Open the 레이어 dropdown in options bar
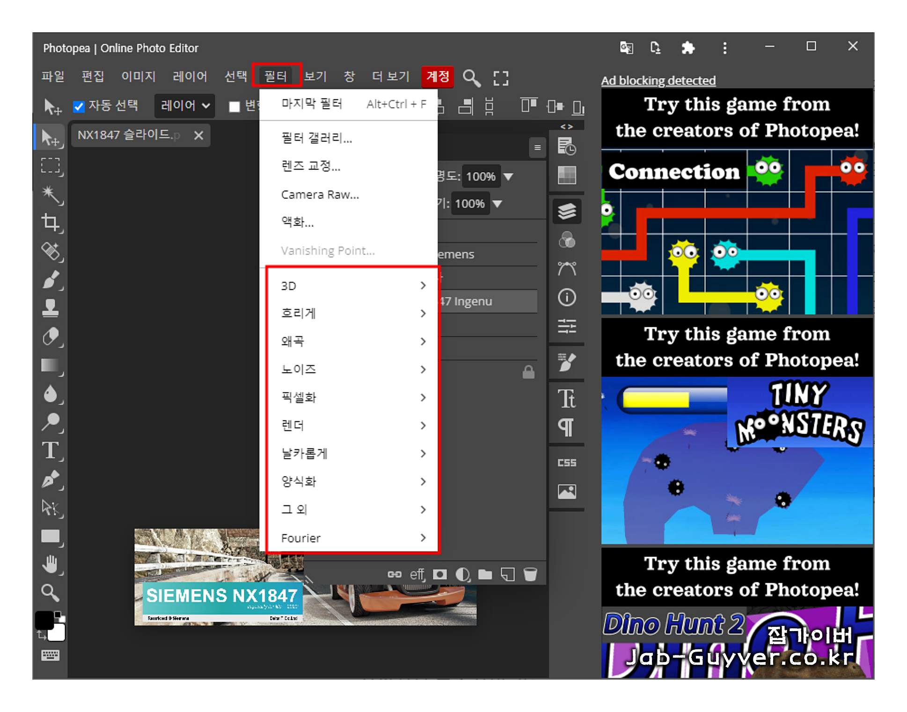The height and width of the screenshot is (712, 907). click(x=184, y=106)
